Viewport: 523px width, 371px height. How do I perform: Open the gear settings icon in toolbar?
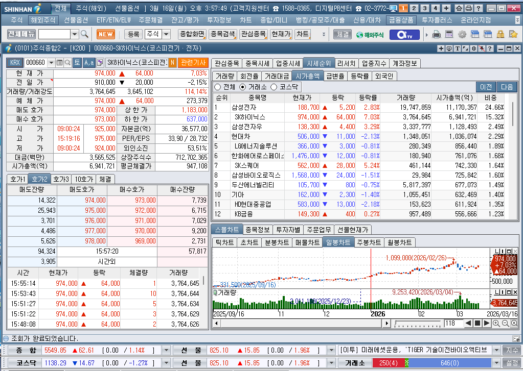(x=462, y=34)
